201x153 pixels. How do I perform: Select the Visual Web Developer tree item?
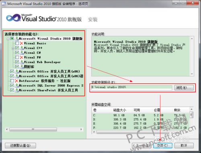(42, 62)
